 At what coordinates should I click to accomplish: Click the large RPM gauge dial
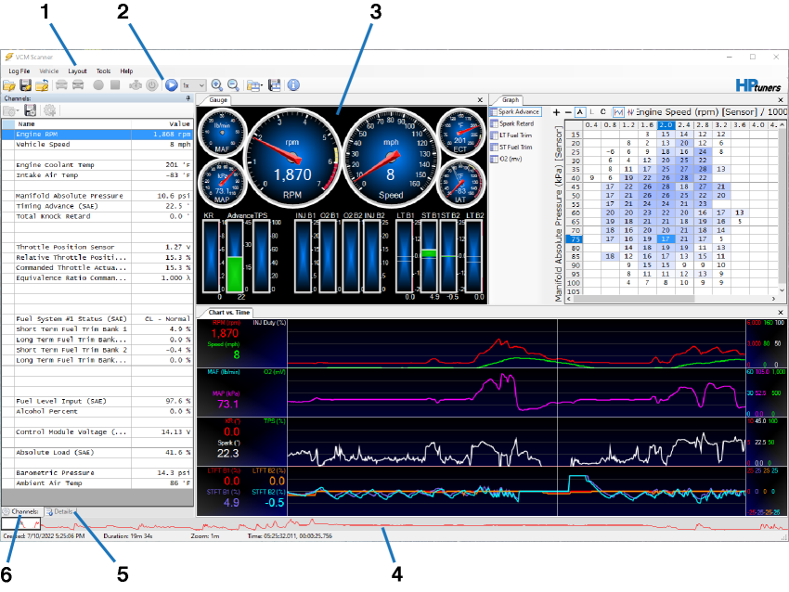(x=292, y=157)
